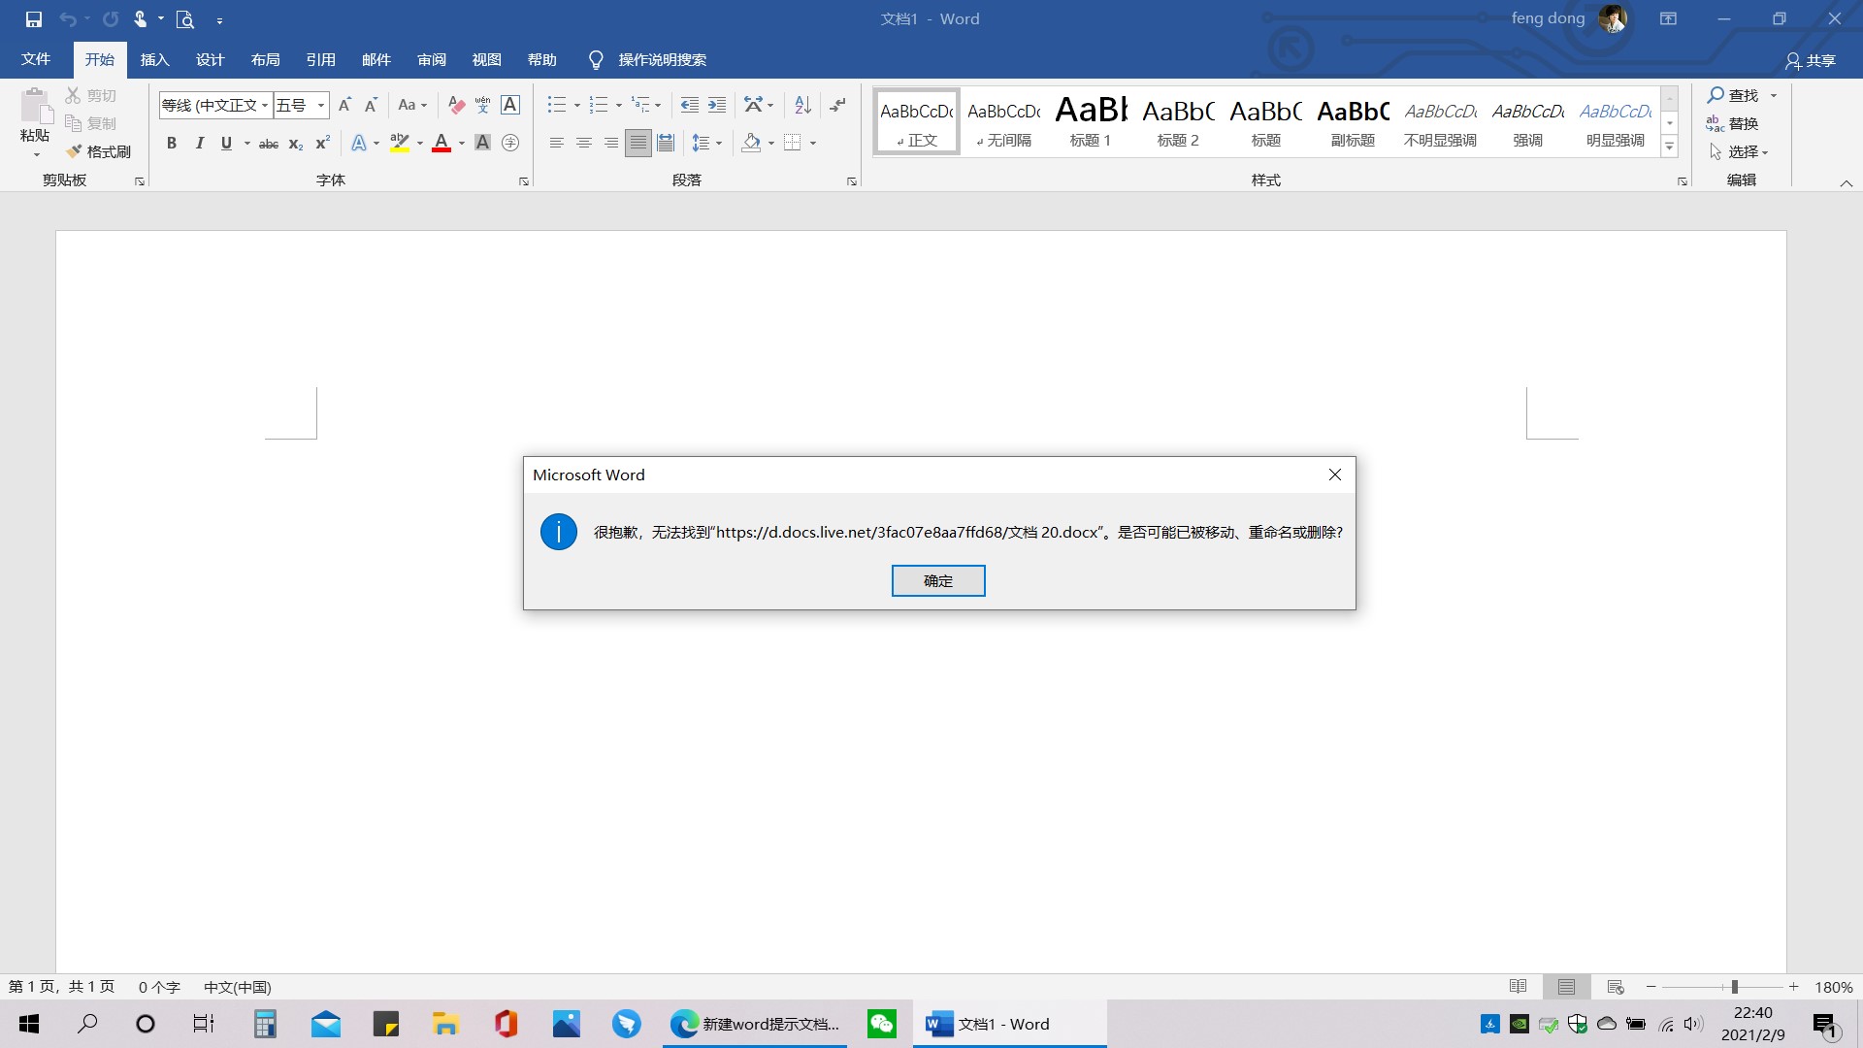The height and width of the screenshot is (1048, 1863).
Task: Expand the styles gallery more button
Action: pyautogui.click(x=1670, y=147)
